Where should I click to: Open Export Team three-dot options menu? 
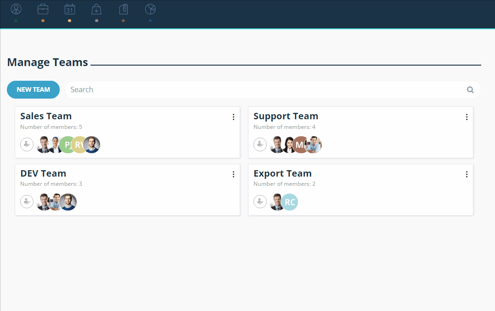click(x=467, y=174)
